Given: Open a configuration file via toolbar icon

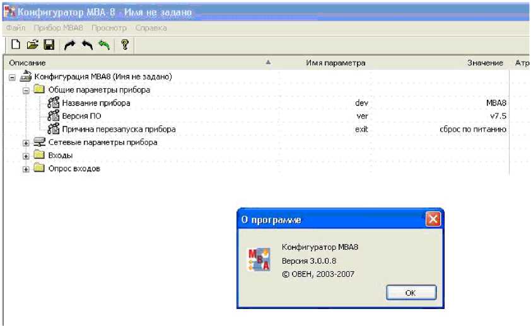Looking at the screenshot, I should [33, 44].
